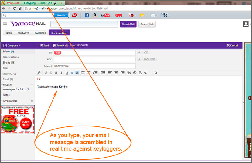Screen dimensions: 252x163
Task: Cancel the message being composed
Action: [232, 45]
